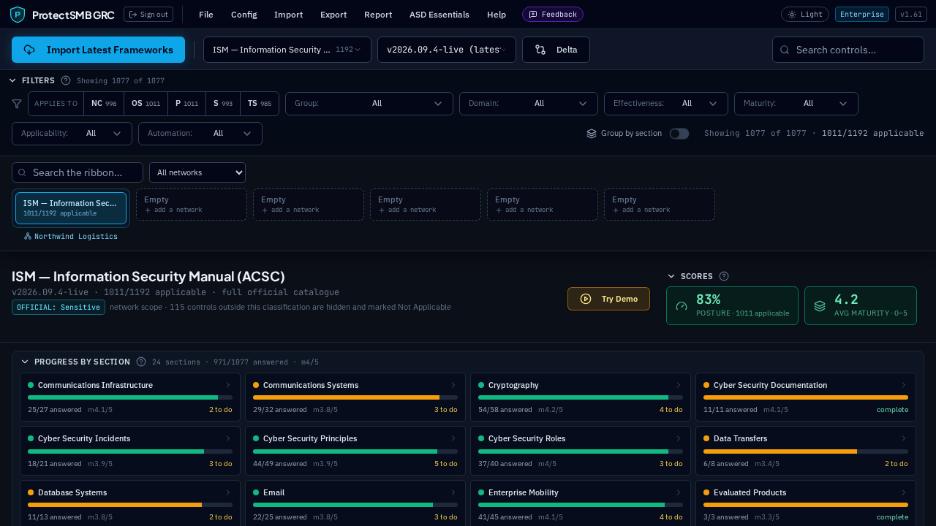Screen dimensions: 936x526
Task: Click the posture gauge icon
Action: (682, 306)
